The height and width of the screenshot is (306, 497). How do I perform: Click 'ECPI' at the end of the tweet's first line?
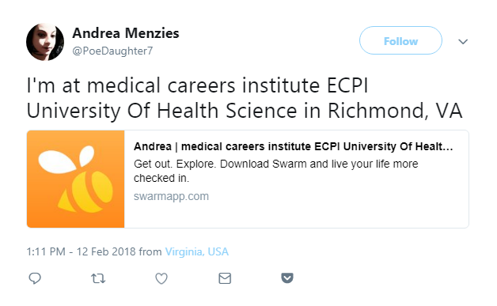347,85
